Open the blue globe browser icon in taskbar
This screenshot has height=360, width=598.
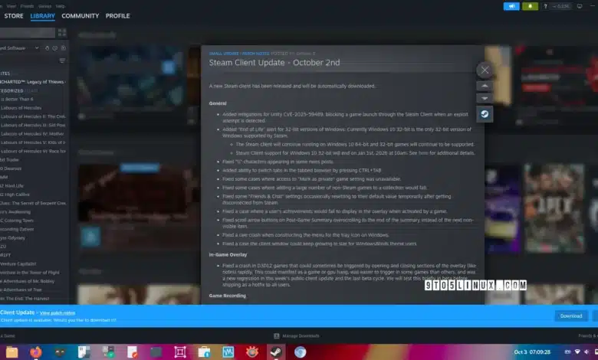pos(300,352)
